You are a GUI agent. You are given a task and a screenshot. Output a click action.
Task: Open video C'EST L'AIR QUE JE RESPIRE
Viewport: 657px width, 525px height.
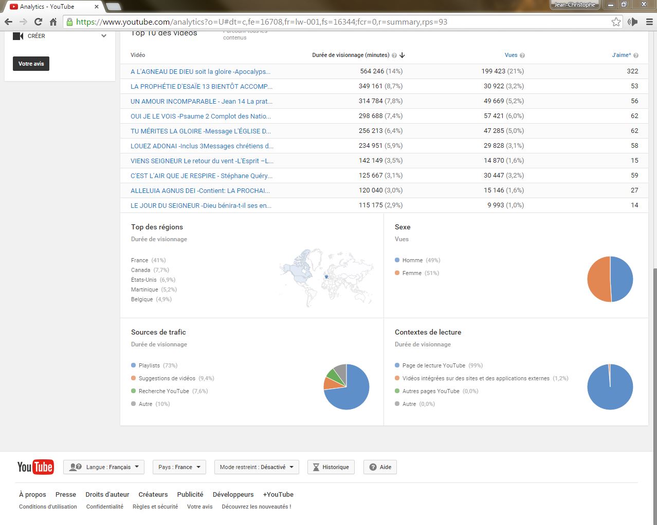pyautogui.click(x=202, y=176)
